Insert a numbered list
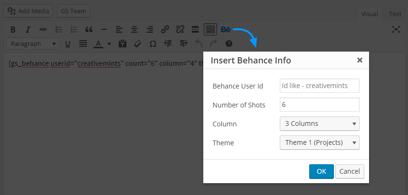The height and width of the screenshot is (195, 408). tap(74, 30)
